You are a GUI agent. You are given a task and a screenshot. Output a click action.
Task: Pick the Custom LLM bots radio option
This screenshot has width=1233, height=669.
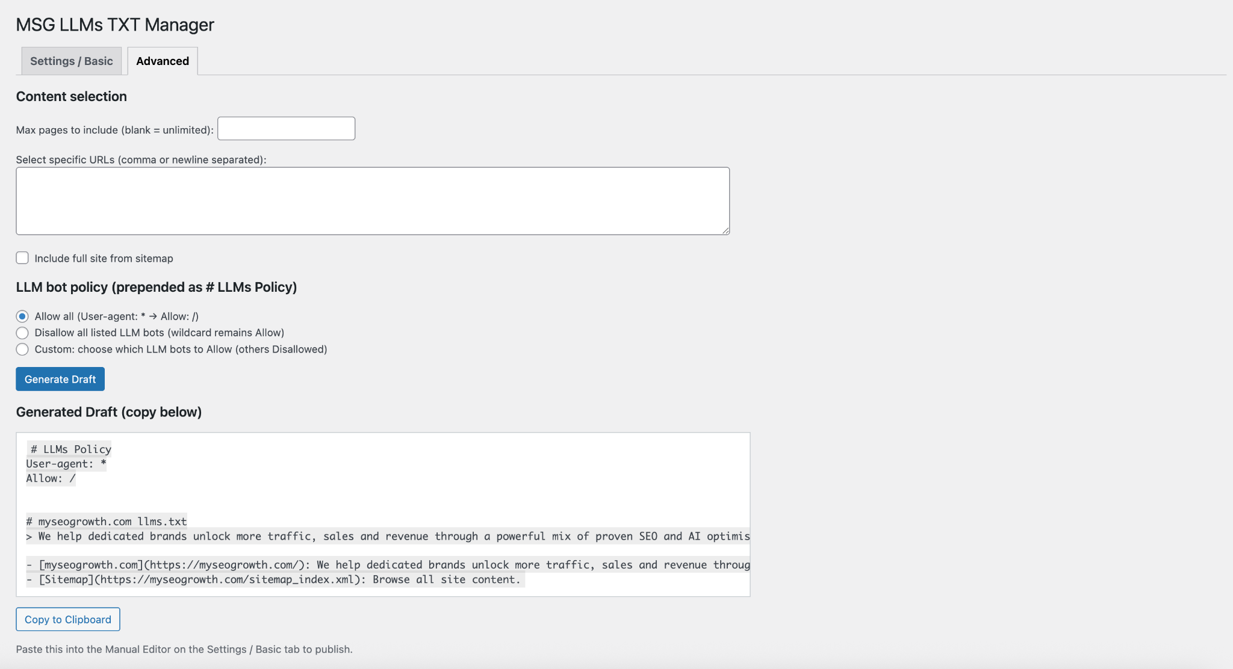22,350
